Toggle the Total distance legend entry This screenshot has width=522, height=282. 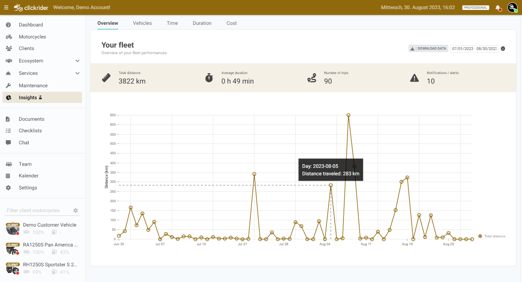(492, 236)
